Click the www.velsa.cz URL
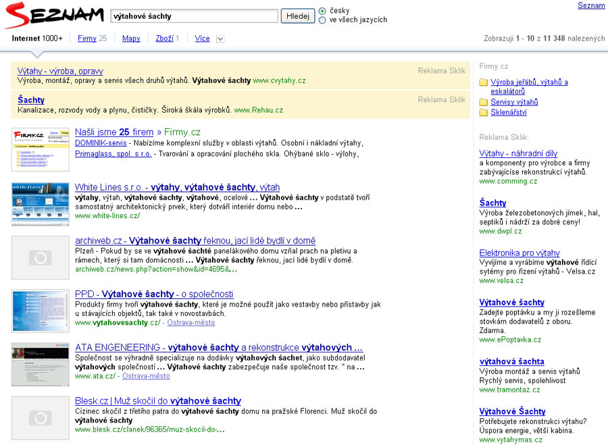The width and height of the screenshot is (608, 445). pos(501,280)
